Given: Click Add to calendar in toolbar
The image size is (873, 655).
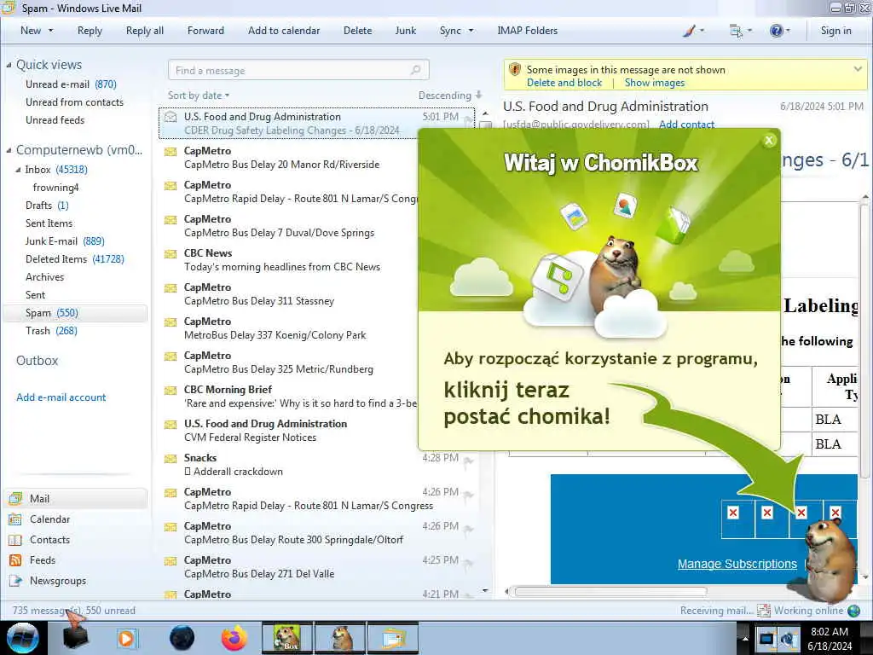Looking at the screenshot, I should [x=284, y=31].
